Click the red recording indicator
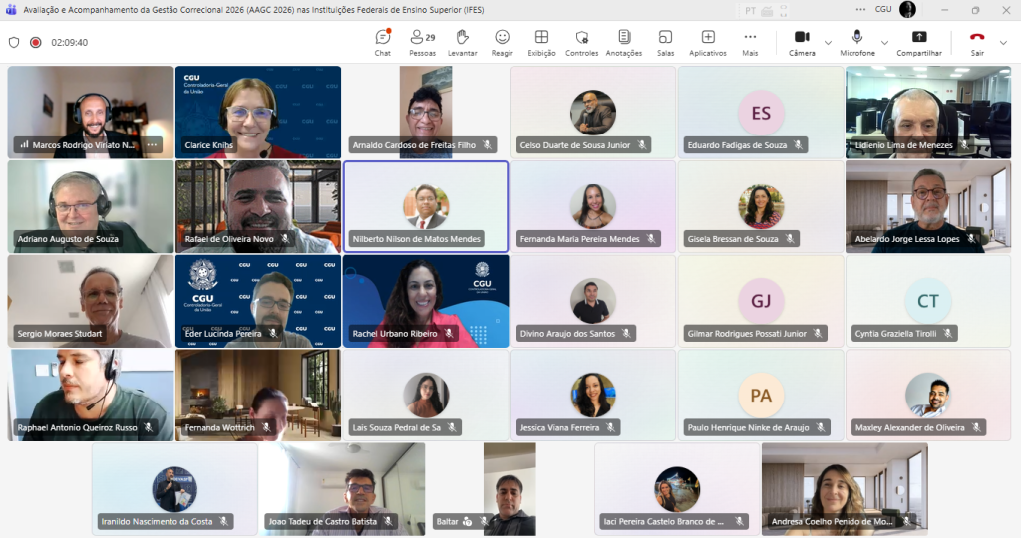 click(x=35, y=43)
